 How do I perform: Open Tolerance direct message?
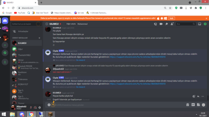click(x=26, y=79)
